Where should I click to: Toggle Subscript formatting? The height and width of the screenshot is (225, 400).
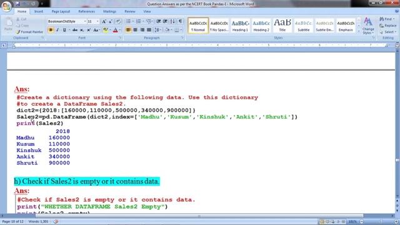click(82, 30)
